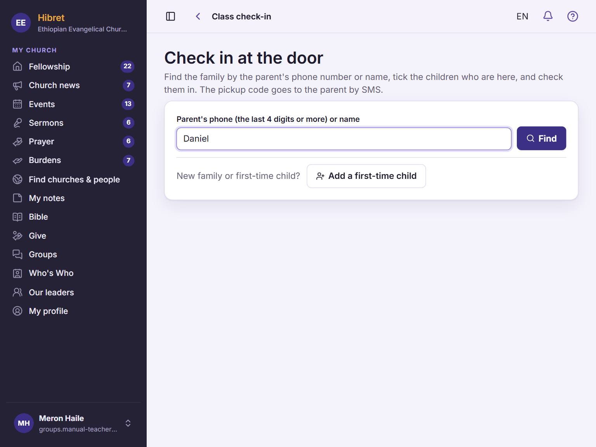This screenshot has height=447, width=596.
Task: Click the "MY CHURCH" section label
Action: (x=35, y=50)
